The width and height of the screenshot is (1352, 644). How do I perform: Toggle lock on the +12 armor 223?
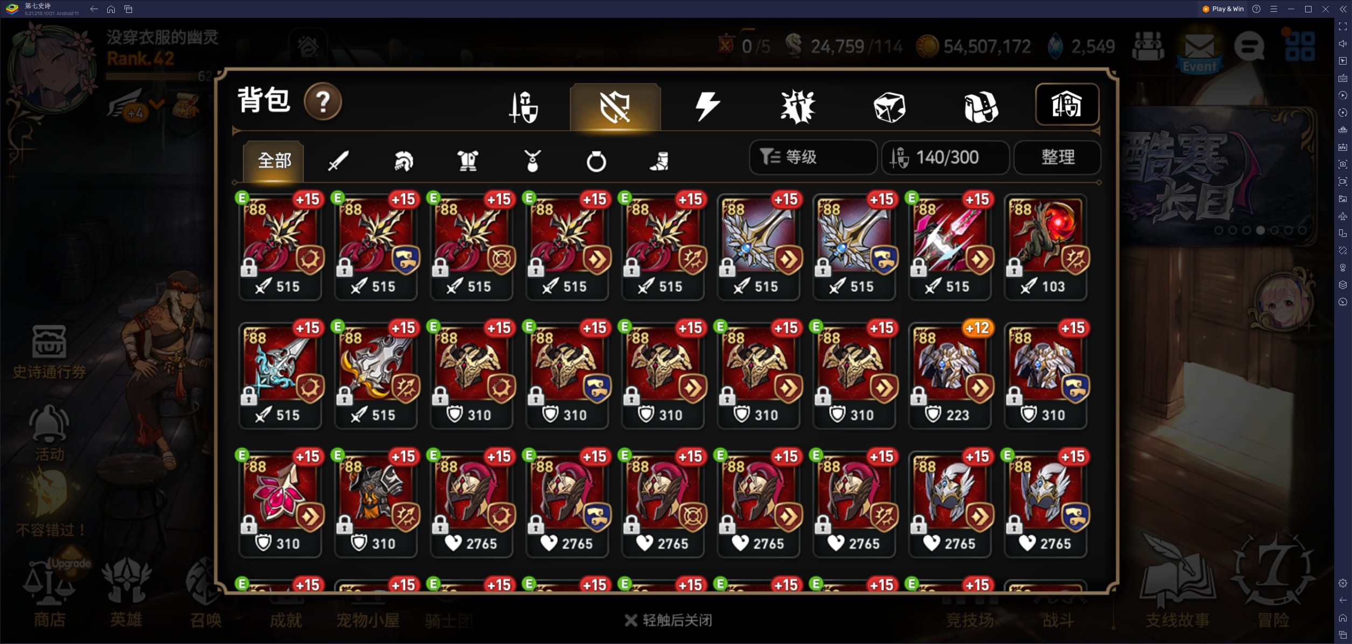pos(919,396)
